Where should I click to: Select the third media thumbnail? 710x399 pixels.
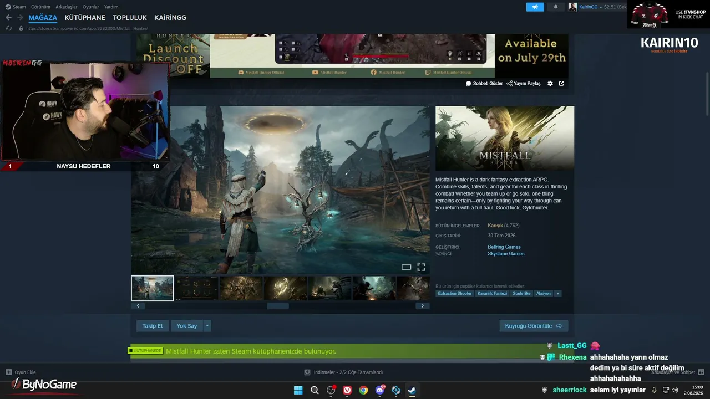pos(241,288)
